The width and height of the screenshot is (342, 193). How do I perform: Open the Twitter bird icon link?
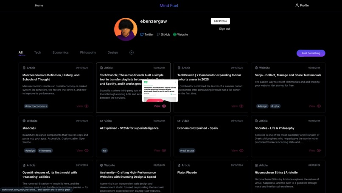[142, 34]
